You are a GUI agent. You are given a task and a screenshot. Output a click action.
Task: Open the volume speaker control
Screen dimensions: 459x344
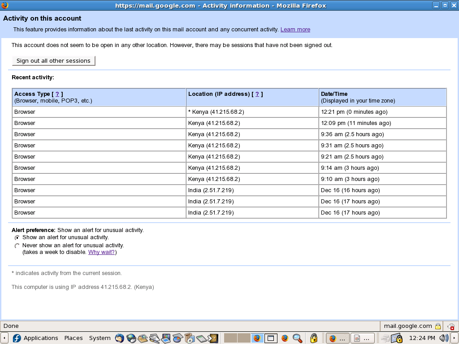coord(444,338)
